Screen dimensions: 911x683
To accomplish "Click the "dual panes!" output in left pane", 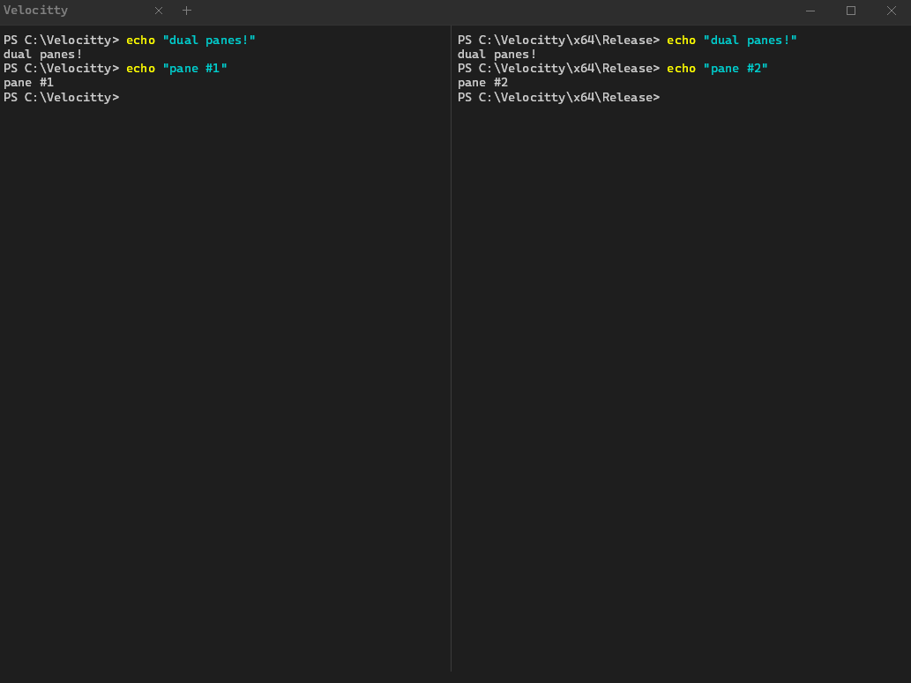I will point(42,55).
